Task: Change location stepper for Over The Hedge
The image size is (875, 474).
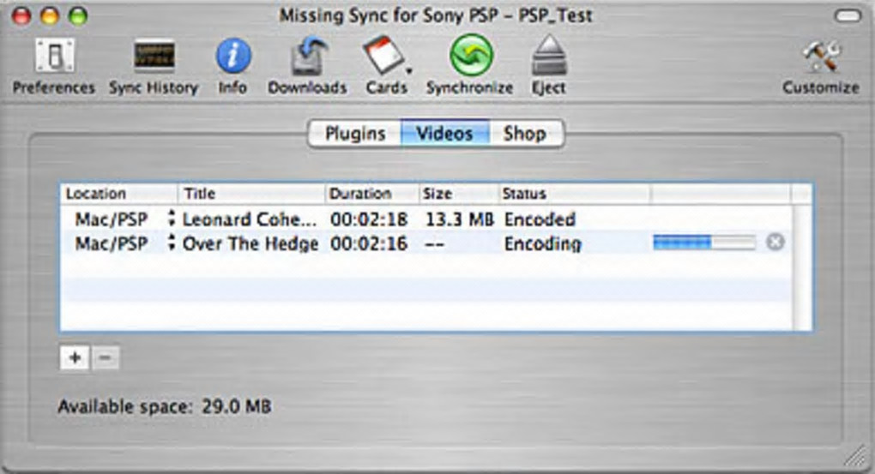Action: (172, 243)
